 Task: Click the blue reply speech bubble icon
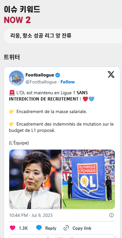point(39,228)
